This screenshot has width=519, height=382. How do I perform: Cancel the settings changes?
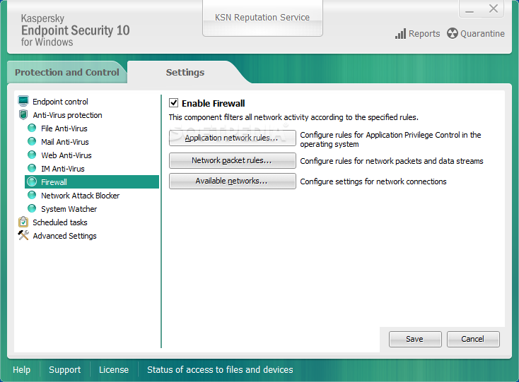tap(473, 339)
